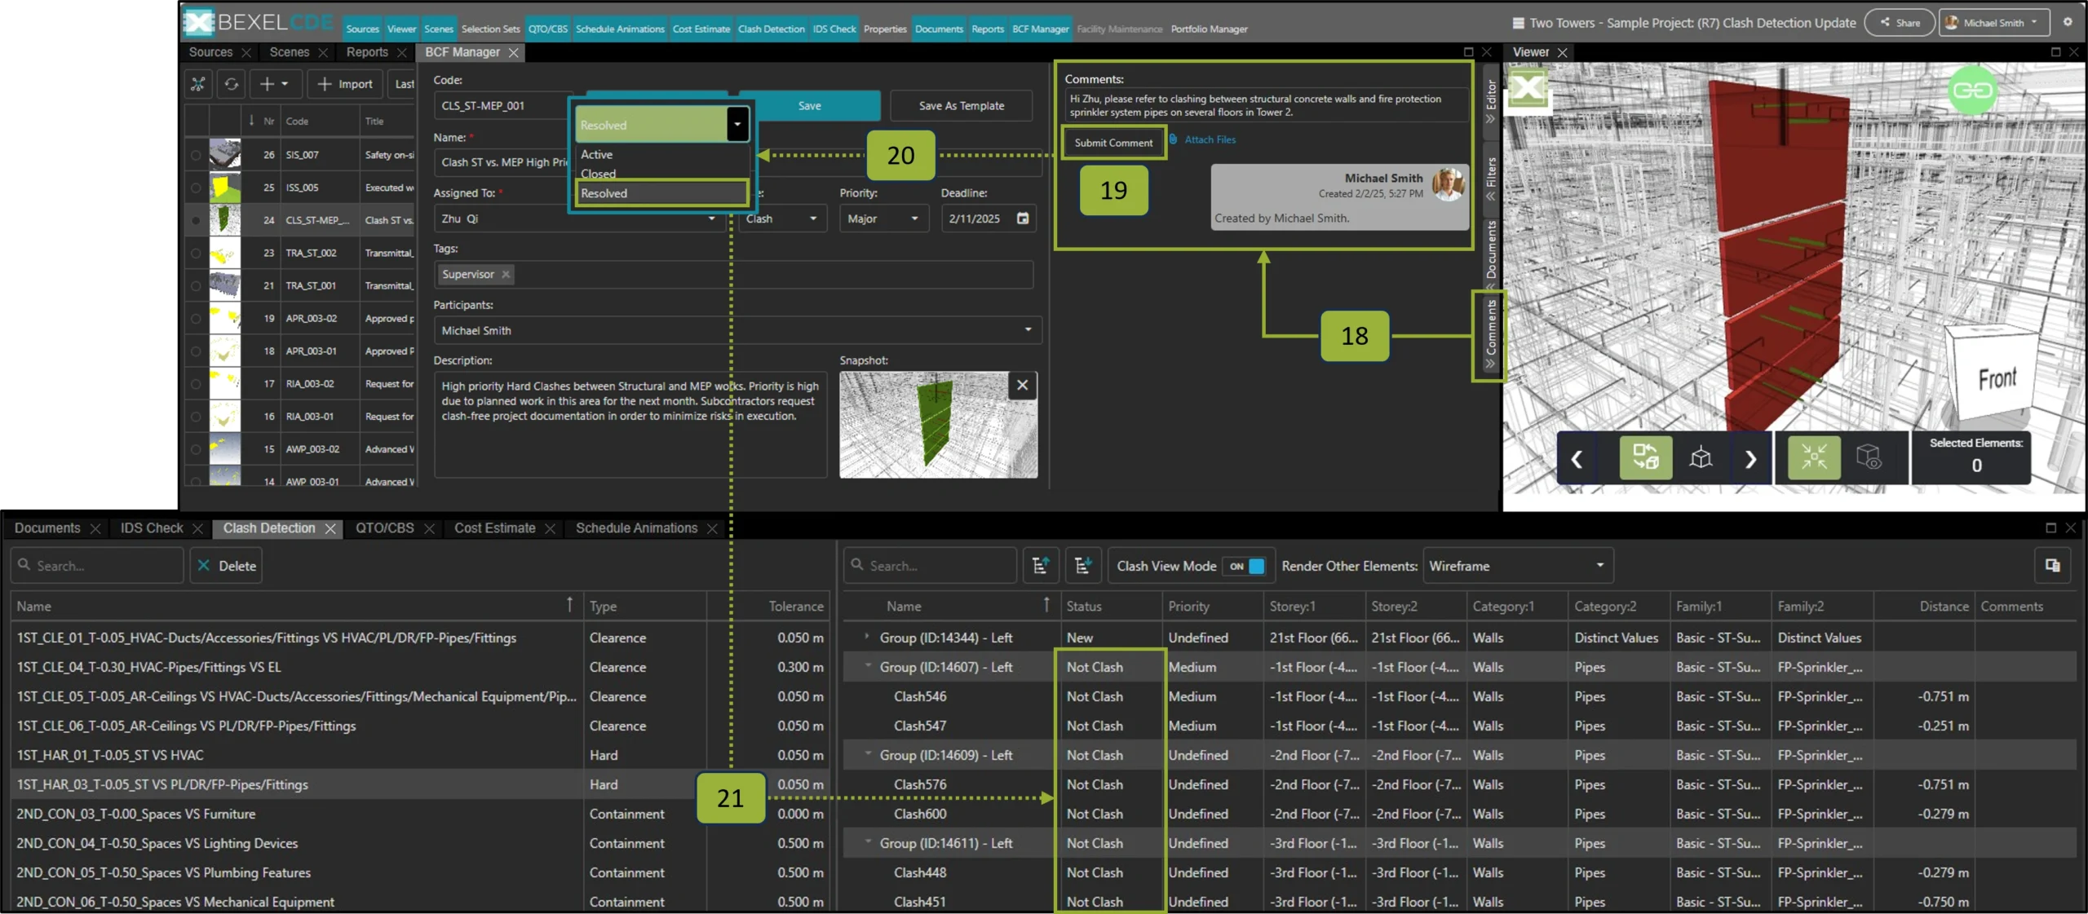Choose Closed in the status list
This screenshot has width=2088, height=914.
tap(661, 174)
